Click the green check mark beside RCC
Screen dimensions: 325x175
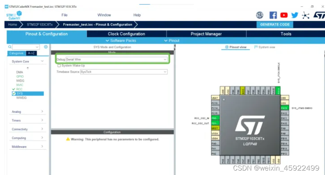pos(14,89)
